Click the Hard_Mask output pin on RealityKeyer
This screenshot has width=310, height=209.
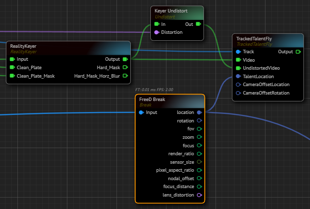tap(125, 67)
